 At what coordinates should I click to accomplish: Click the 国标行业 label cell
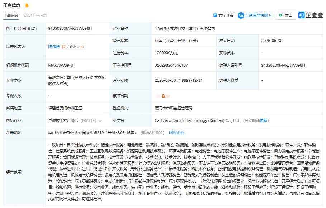24,120
